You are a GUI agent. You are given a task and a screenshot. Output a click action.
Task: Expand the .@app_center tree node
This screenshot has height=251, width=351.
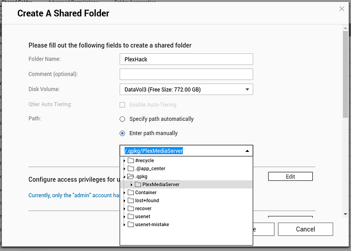125,169
